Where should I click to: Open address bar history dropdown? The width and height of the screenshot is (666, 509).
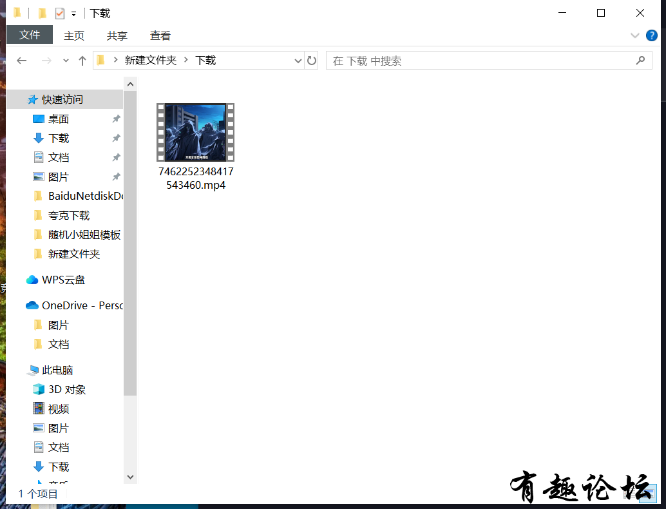[298, 61]
